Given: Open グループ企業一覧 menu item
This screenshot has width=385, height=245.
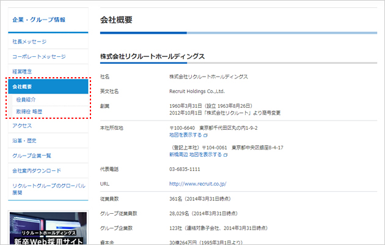Looking at the screenshot, I should pyautogui.click(x=32, y=156).
